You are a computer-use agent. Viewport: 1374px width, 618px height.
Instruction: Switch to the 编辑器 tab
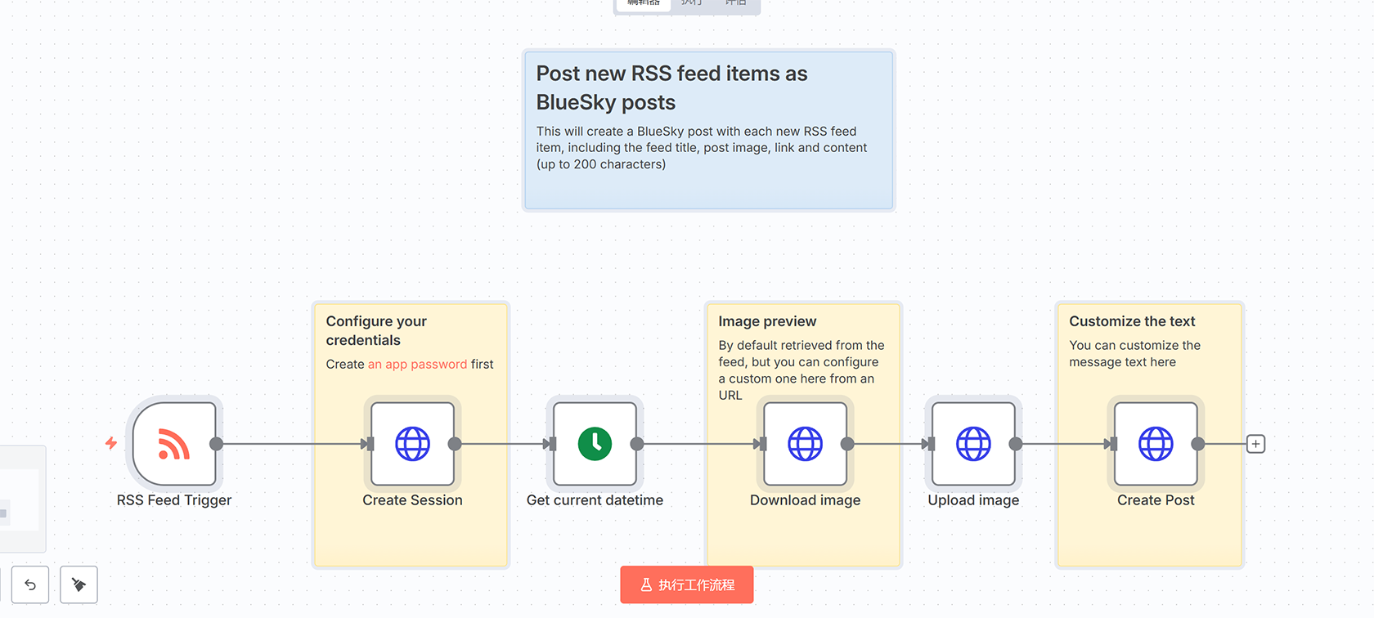click(644, 3)
